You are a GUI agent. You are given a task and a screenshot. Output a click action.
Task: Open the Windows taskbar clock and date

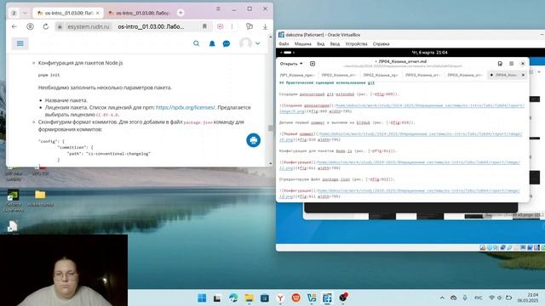(x=528, y=297)
